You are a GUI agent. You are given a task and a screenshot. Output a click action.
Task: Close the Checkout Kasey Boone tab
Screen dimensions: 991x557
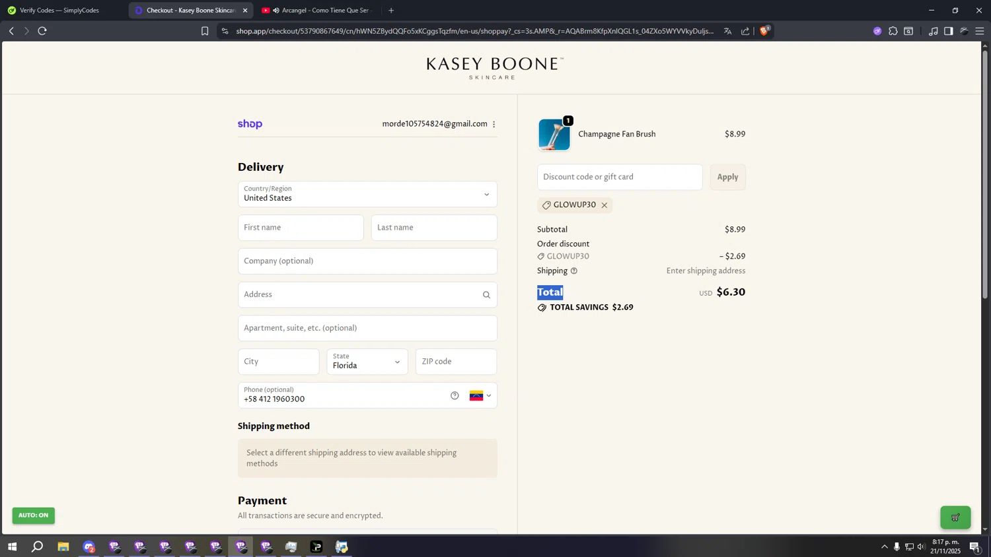coord(245,11)
